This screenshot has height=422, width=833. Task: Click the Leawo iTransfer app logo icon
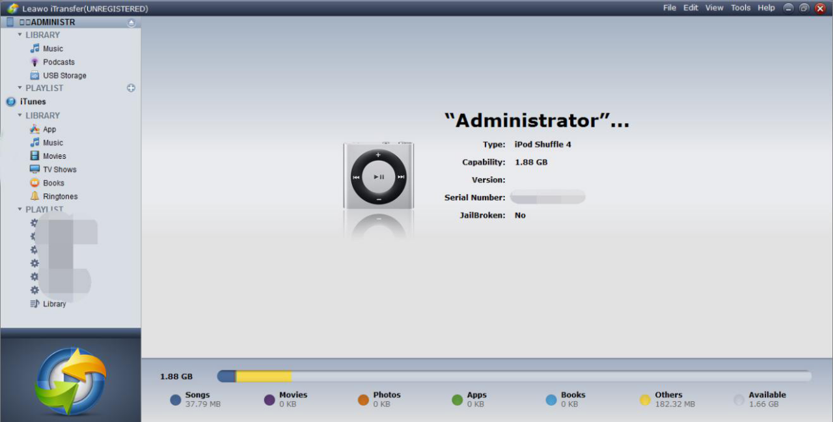pyautogui.click(x=12, y=8)
